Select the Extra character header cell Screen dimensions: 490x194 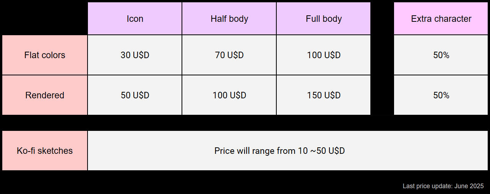click(441, 19)
